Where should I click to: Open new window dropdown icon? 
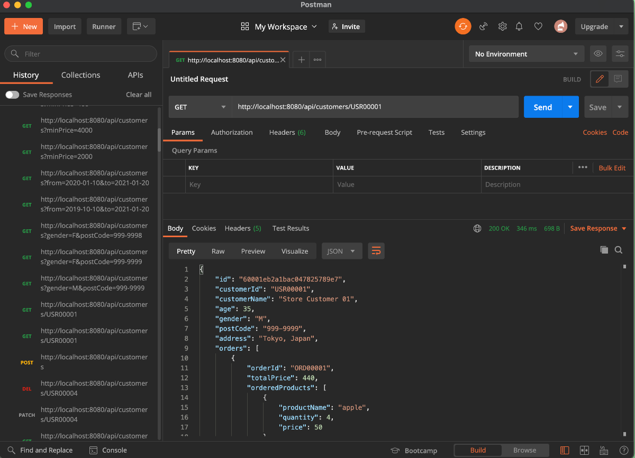pyautogui.click(x=141, y=26)
